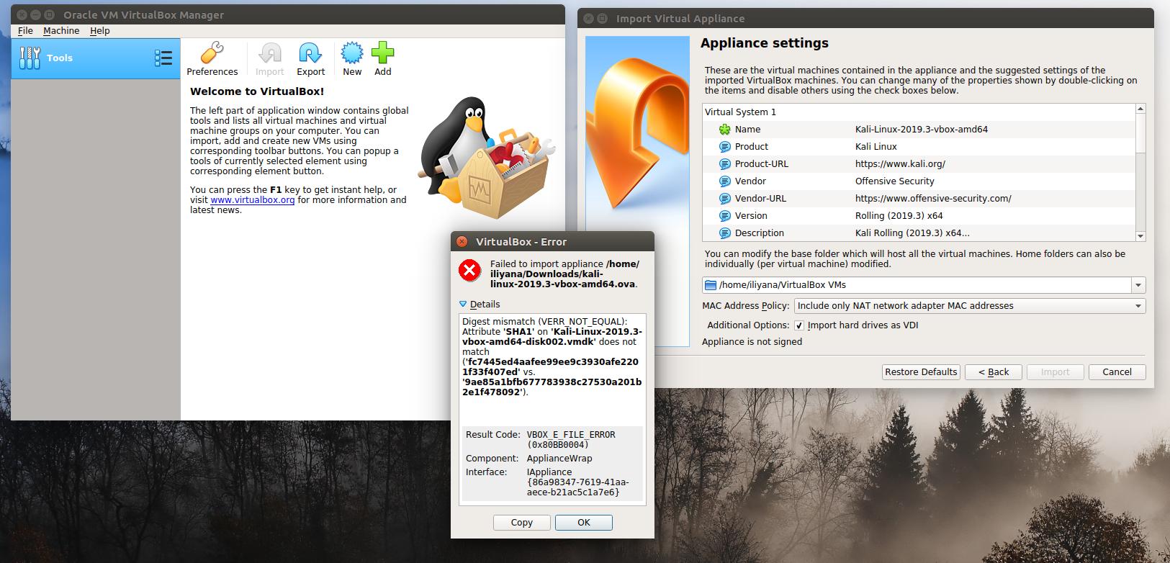Click the Version row speech-bubble icon
The image size is (1170, 563).
point(724,216)
